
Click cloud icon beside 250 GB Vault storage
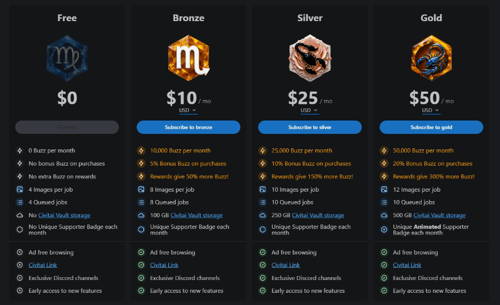point(263,216)
